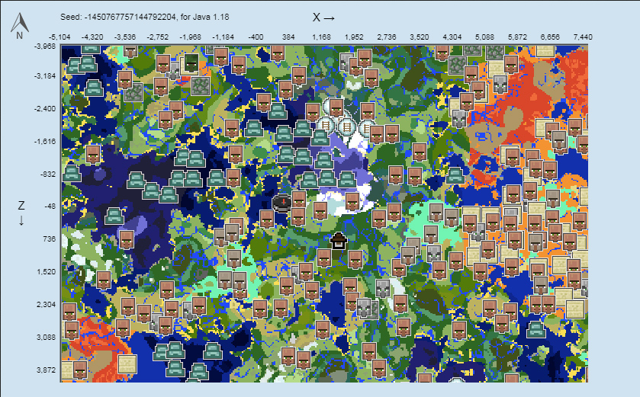Click X-axis tick label '5,088'
Image resolution: width=640 pixels, height=397 pixels.
tap(485, 37)
